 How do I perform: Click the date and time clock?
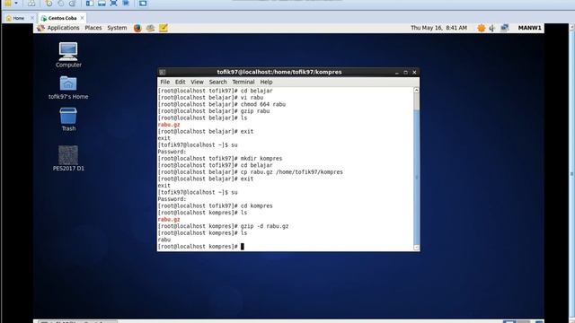point(438,28)
